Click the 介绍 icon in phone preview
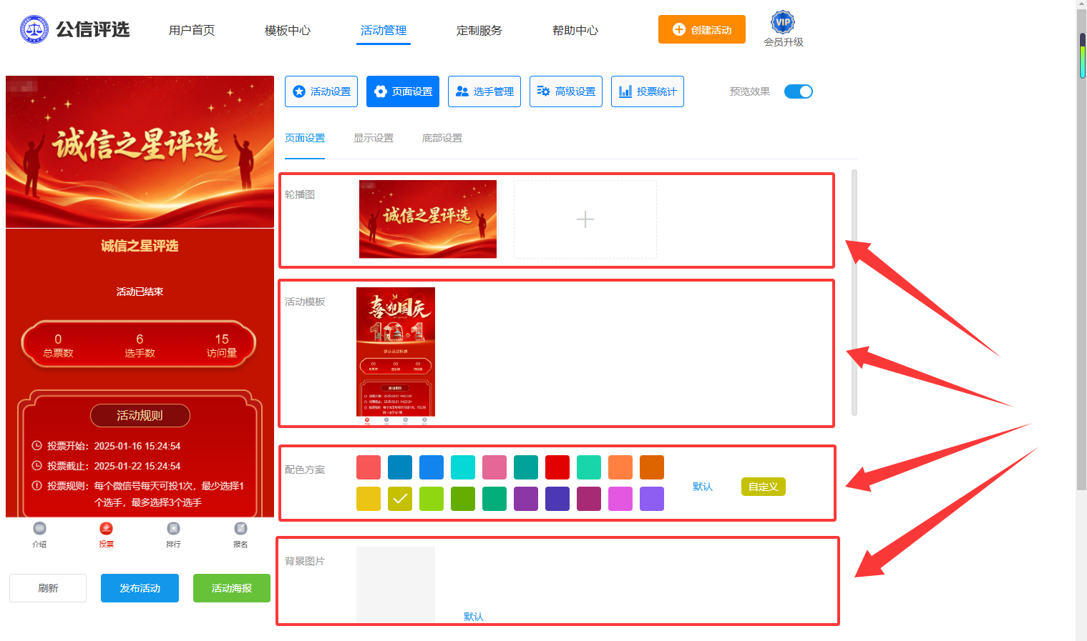This screenshot has width=1087, height=641. 39,535
